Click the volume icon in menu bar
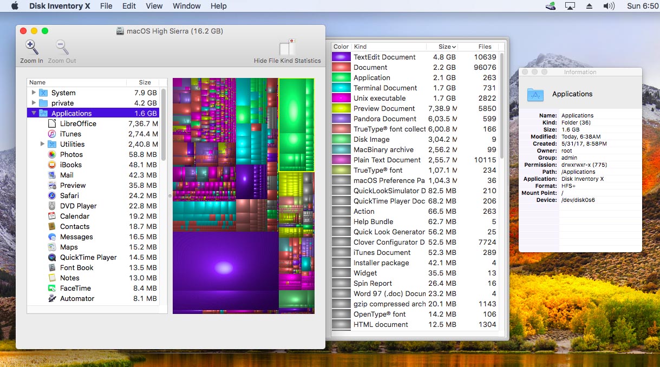The width and height of the screenshot is (660, 367). [609, 6]
